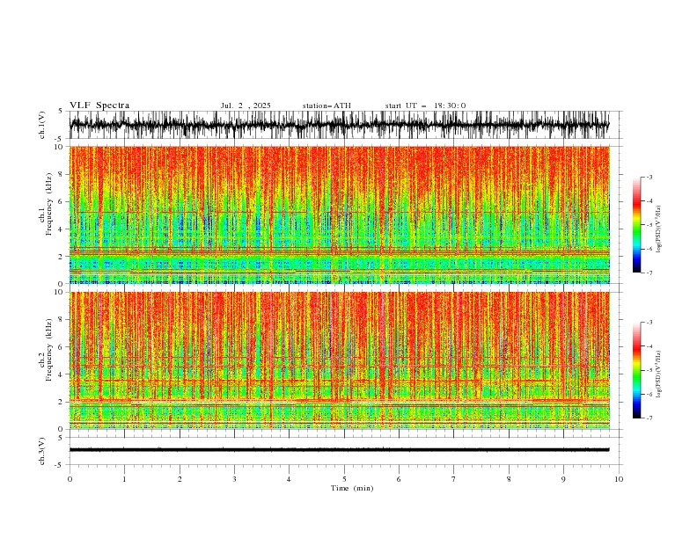Select the "Jul. 2, 2025" date text

(246, 105)
